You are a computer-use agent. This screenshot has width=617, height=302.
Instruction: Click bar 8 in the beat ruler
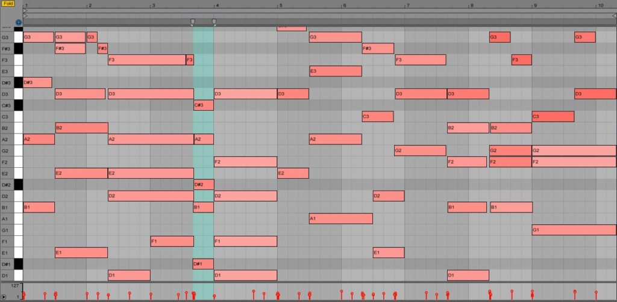pyautogui.click(x=472, y=5)
